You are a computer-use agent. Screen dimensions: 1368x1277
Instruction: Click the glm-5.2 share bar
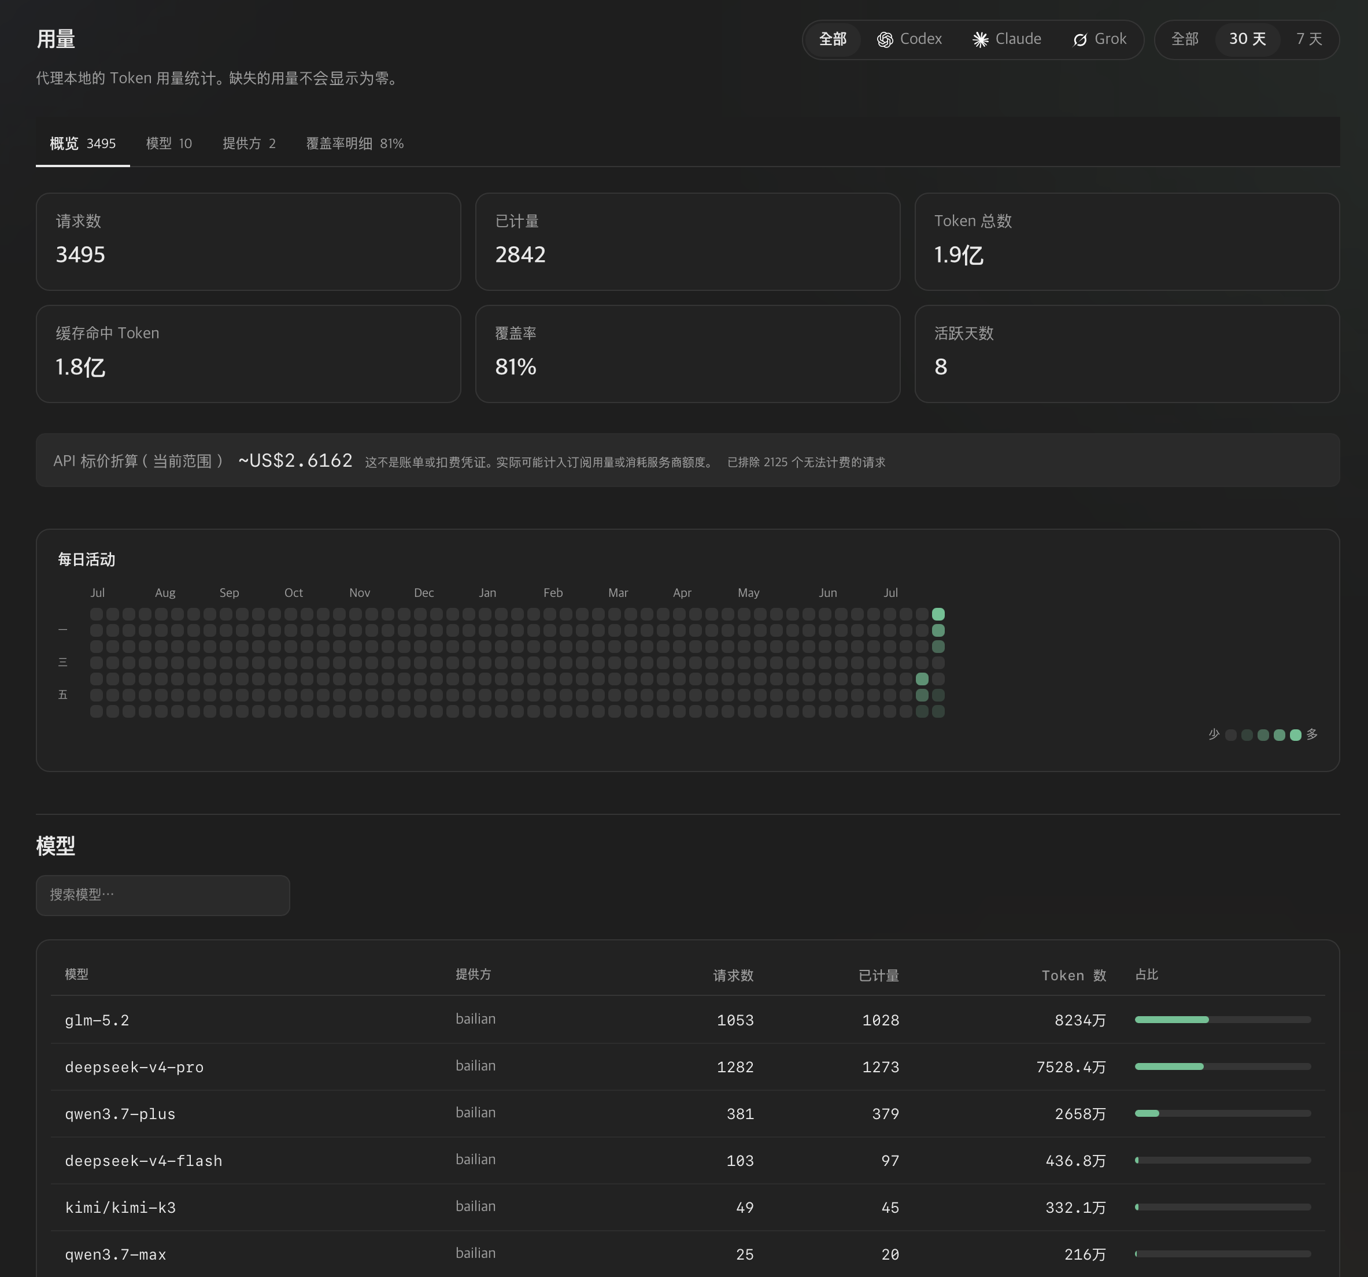tap(1223, 1020)
